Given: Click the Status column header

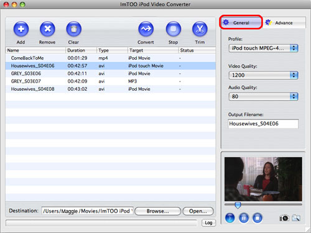Looking at the screenshot, I should click(197, 50).
